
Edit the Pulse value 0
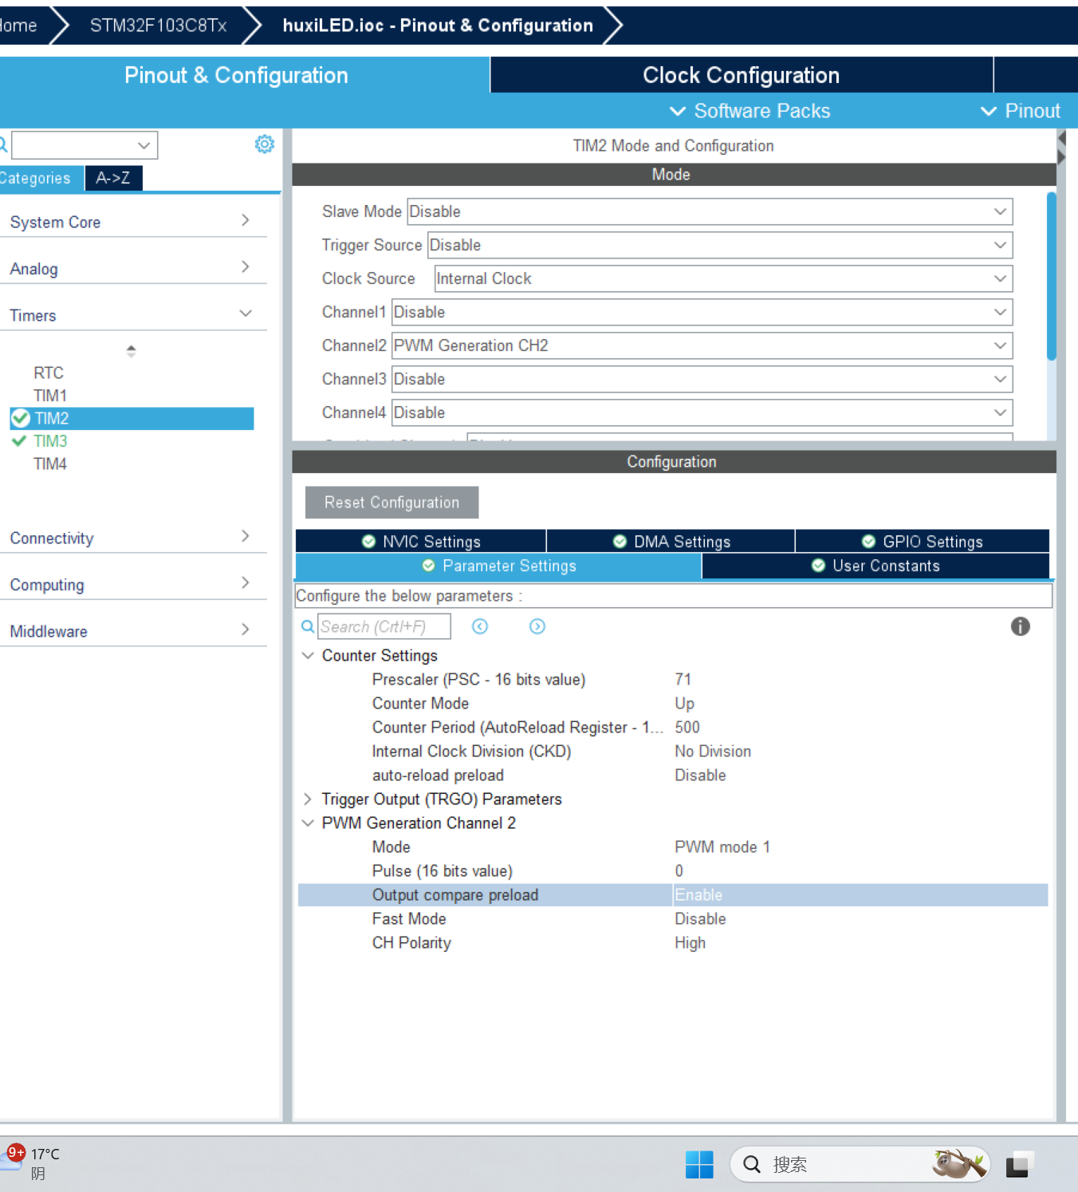[x=679, y=870]
